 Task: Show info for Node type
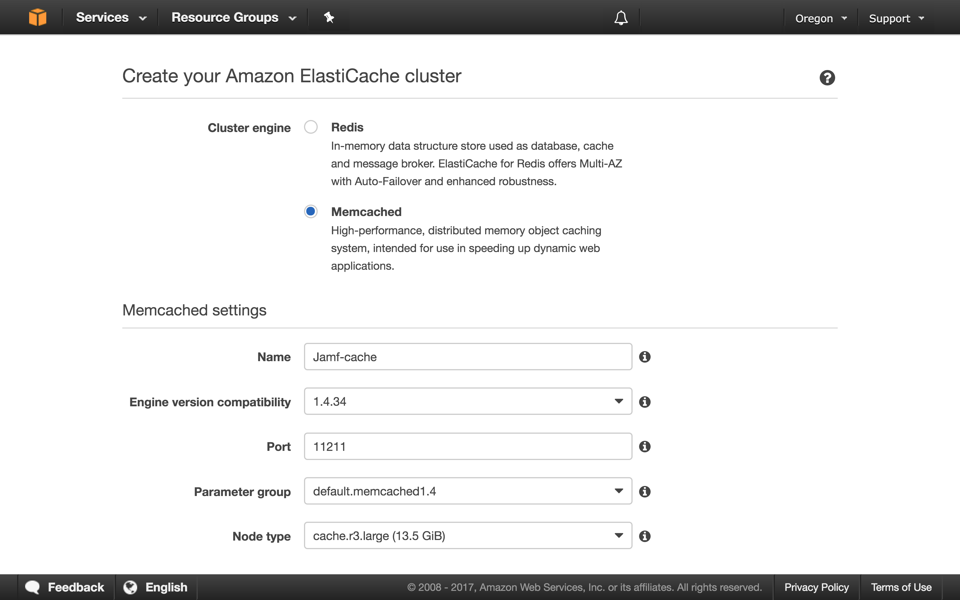(645, 536)
